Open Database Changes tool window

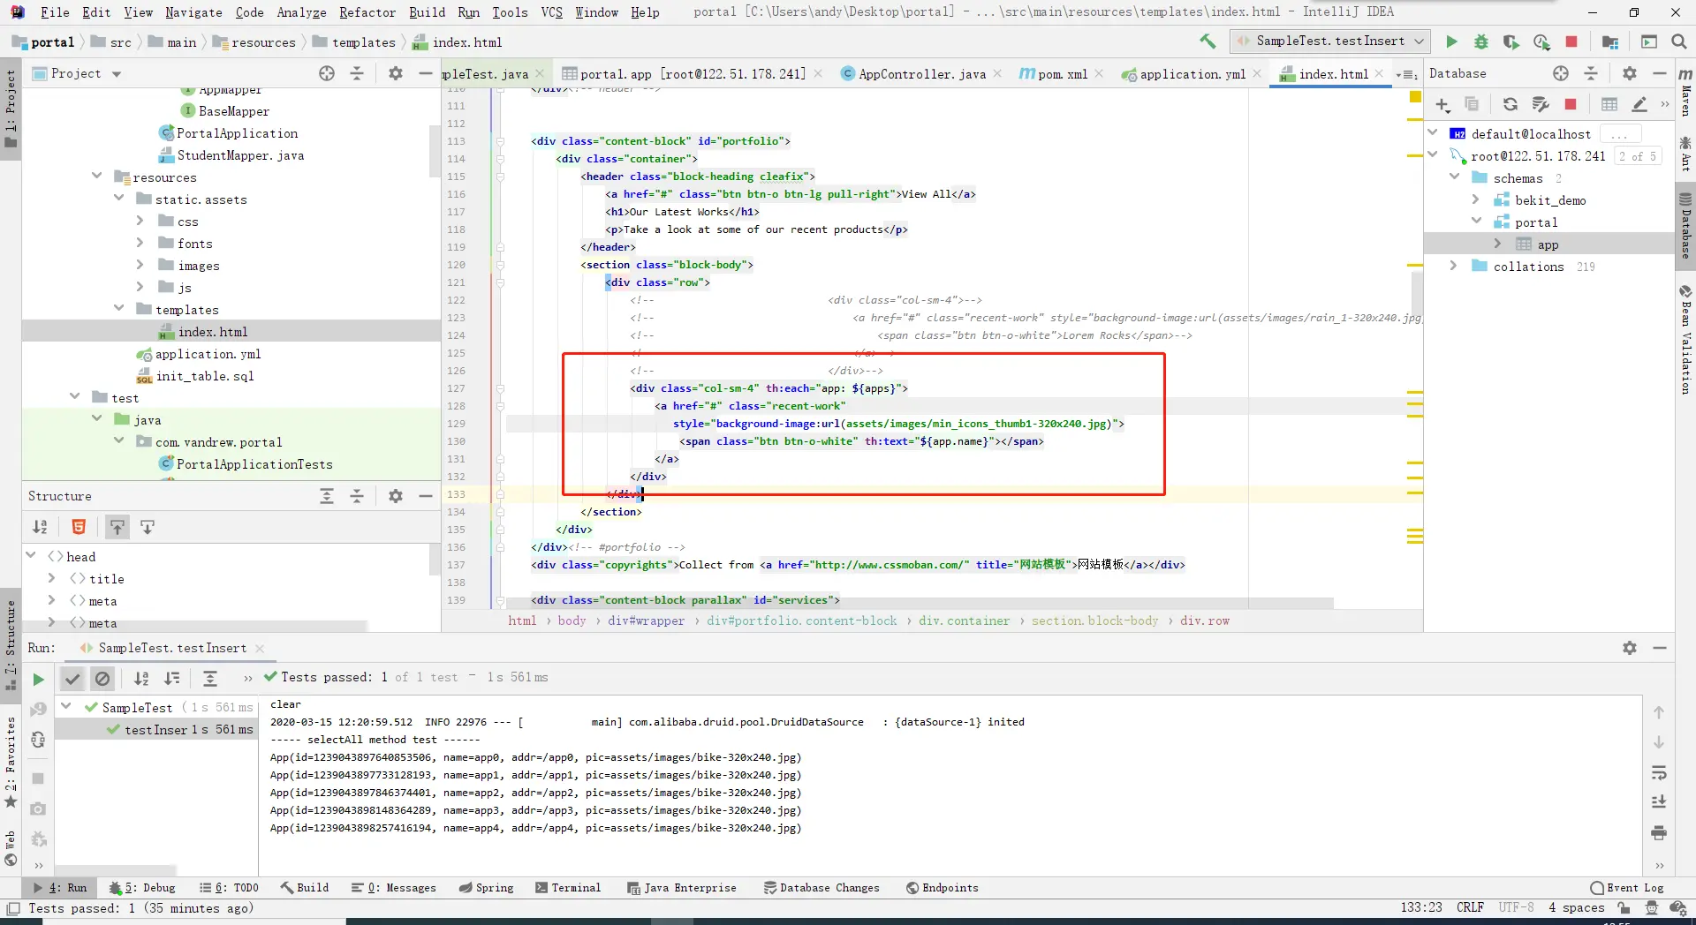click(x=821, y=888)
